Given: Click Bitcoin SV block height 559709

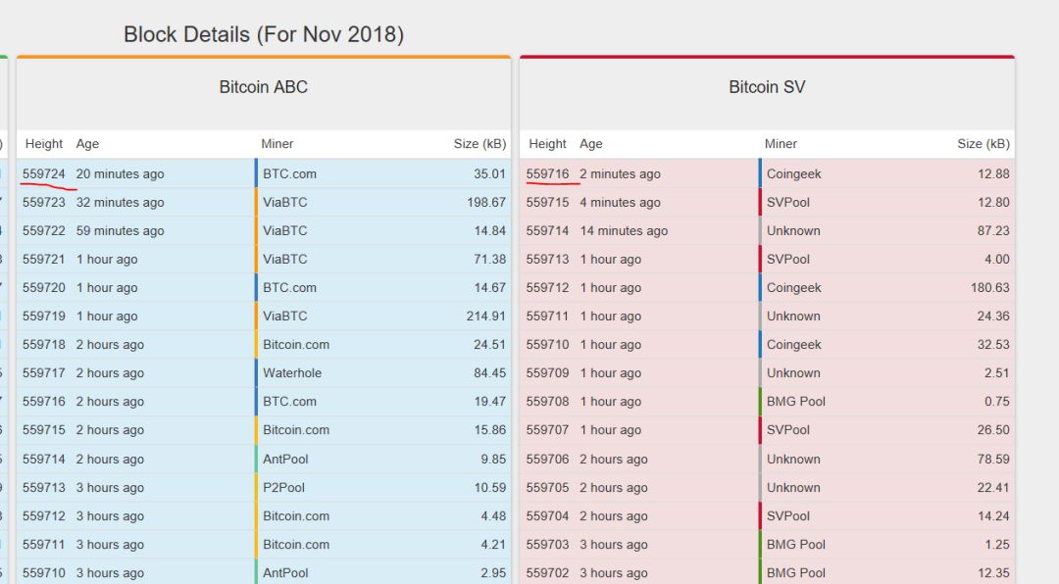Looking at the screenshot, I should tap(548, 372).
